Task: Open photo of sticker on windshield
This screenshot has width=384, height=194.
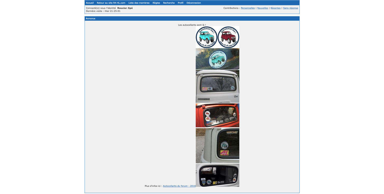Action: pyautogui.click(x=217, y=59)
